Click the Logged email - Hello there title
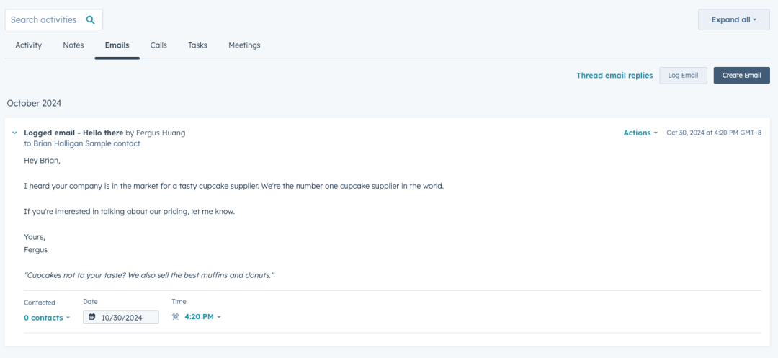 click(73, 133)
